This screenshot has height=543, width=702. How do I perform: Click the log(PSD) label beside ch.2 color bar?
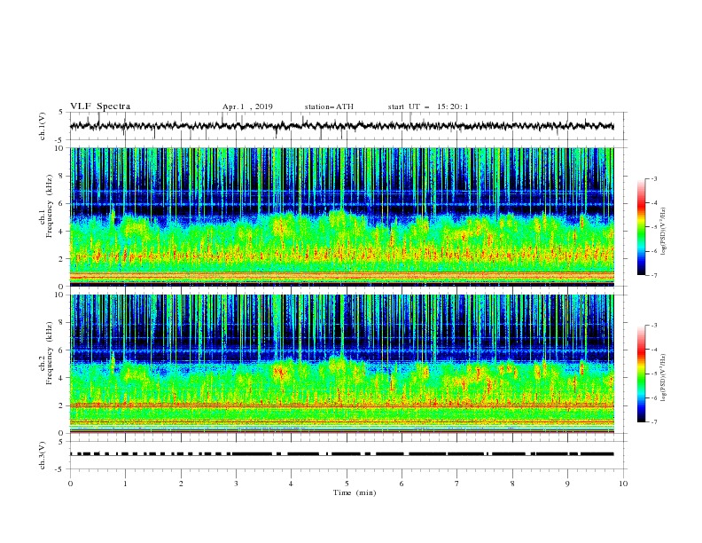coord(664,379)
